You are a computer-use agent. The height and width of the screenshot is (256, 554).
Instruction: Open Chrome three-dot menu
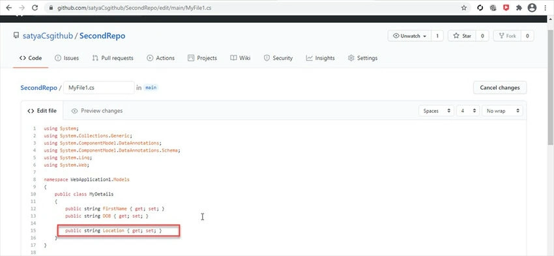546,8
